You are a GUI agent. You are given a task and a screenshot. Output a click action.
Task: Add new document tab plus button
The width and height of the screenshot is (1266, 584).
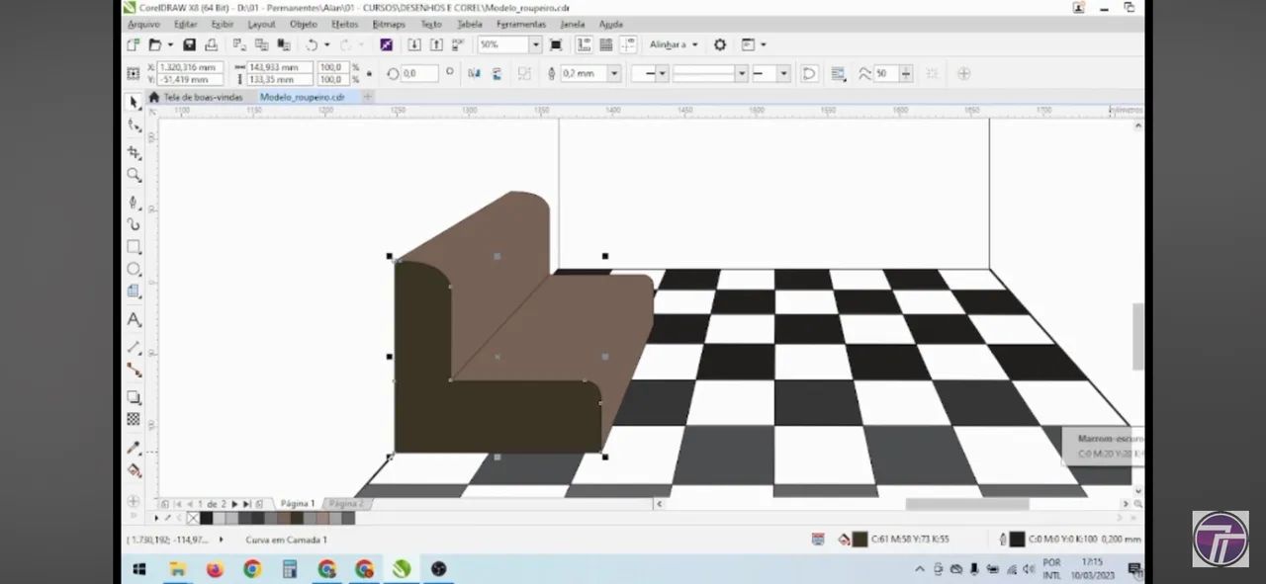point(368,97)
